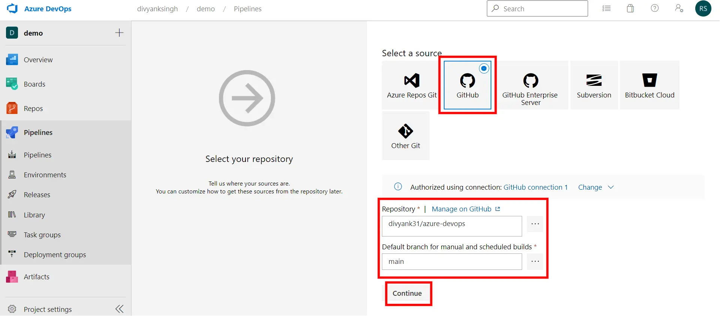This screenshot has height=316, width=720.
Task: Click the Azure DevOps logo icon
Action: [x=12, y=9]
